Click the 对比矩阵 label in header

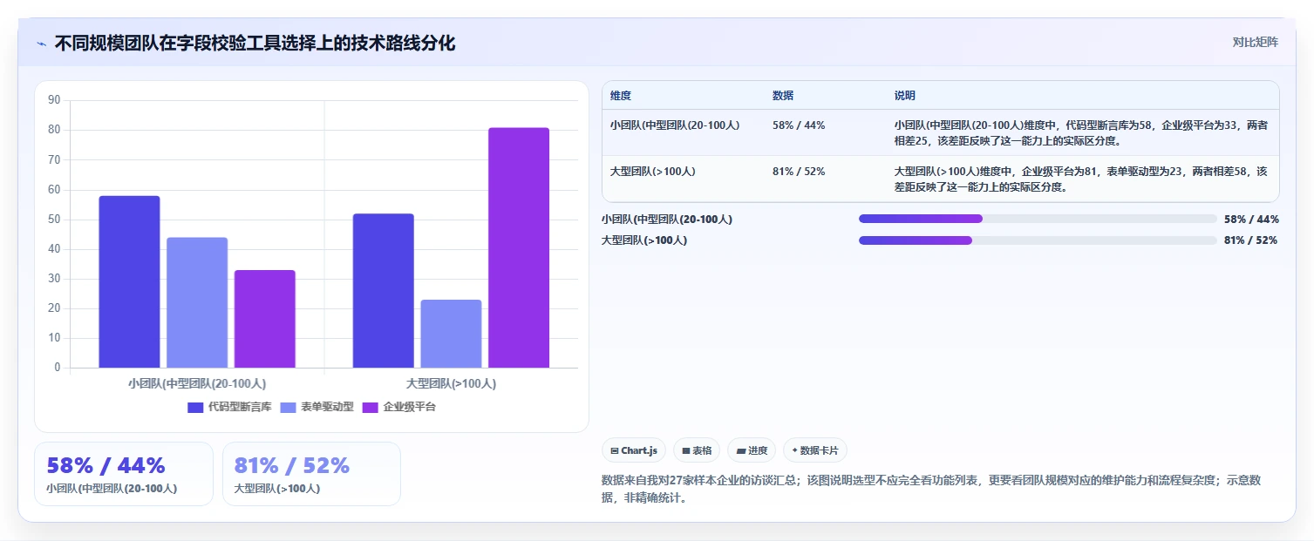(x=1255, y=42)
